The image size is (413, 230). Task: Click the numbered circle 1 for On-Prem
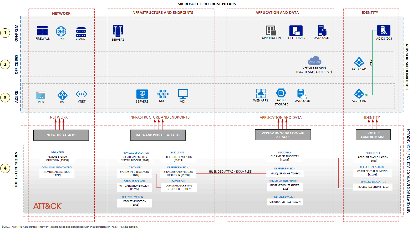pos(5,33)
